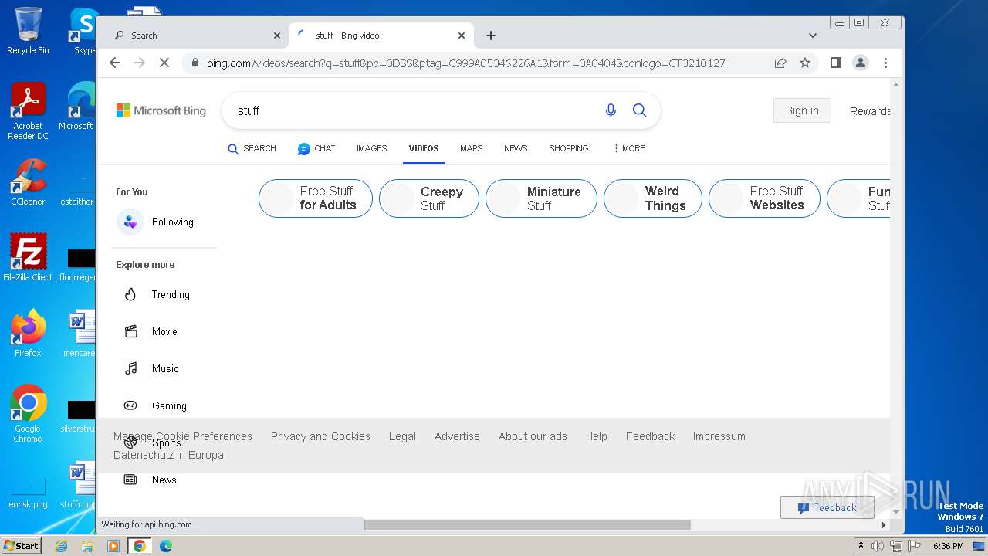Open the Rewards link
The height and width of the screenshot is (556, 988).
(x=870, y=111)
